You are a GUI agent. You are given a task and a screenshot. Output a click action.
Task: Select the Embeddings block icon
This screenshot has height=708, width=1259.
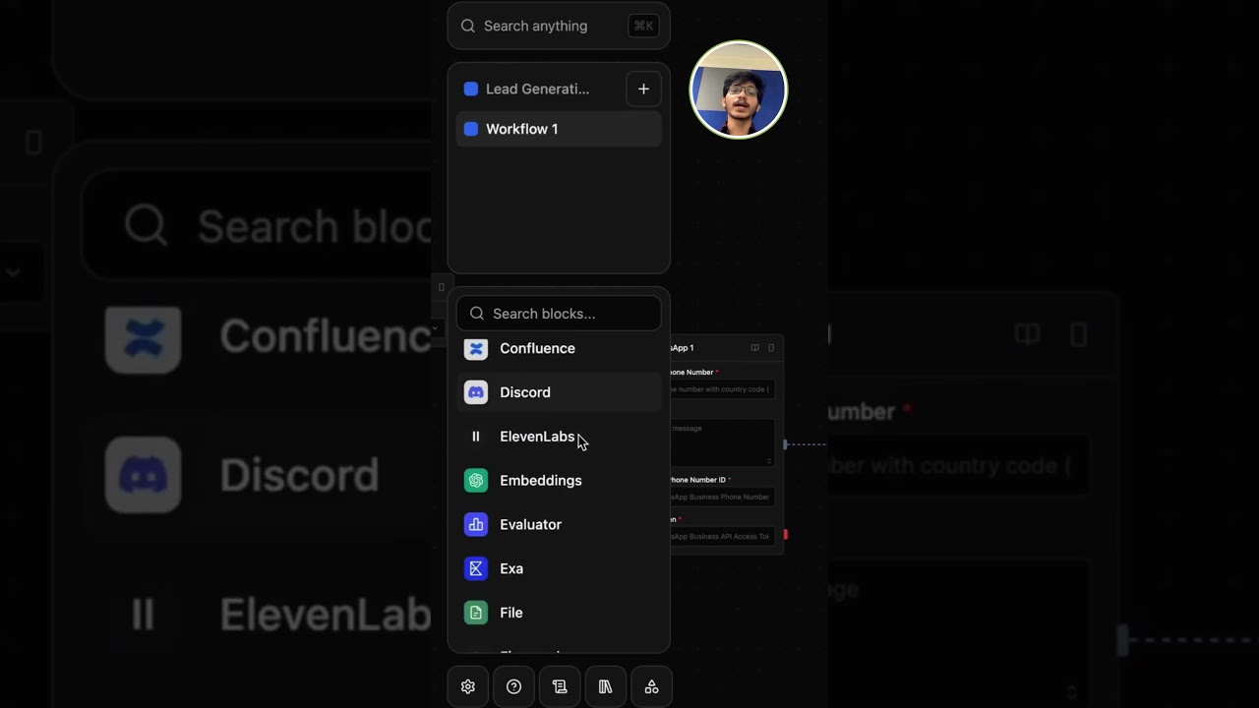476,481
